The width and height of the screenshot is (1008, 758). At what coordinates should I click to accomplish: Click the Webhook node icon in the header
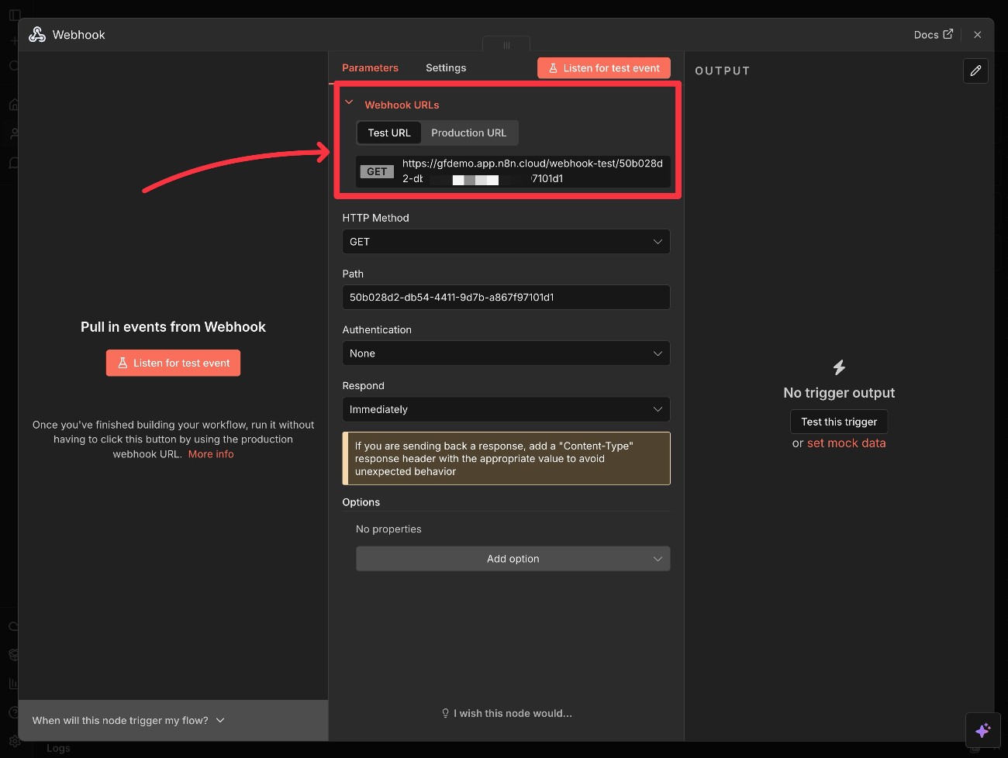point(36,34)
